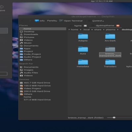Navigate to share breadcrumb

(x=98, y=30)
